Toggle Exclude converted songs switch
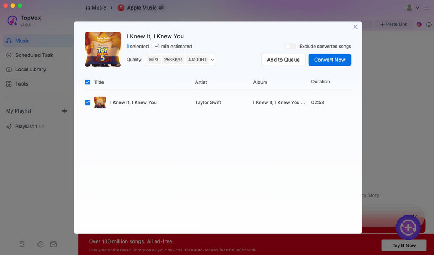This screenshot has width=434, height=255. (x=290, y=47)
